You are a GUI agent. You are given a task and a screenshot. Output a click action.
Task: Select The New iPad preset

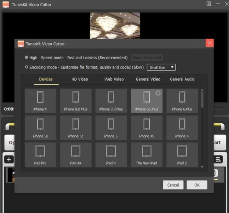coord(147,155)
